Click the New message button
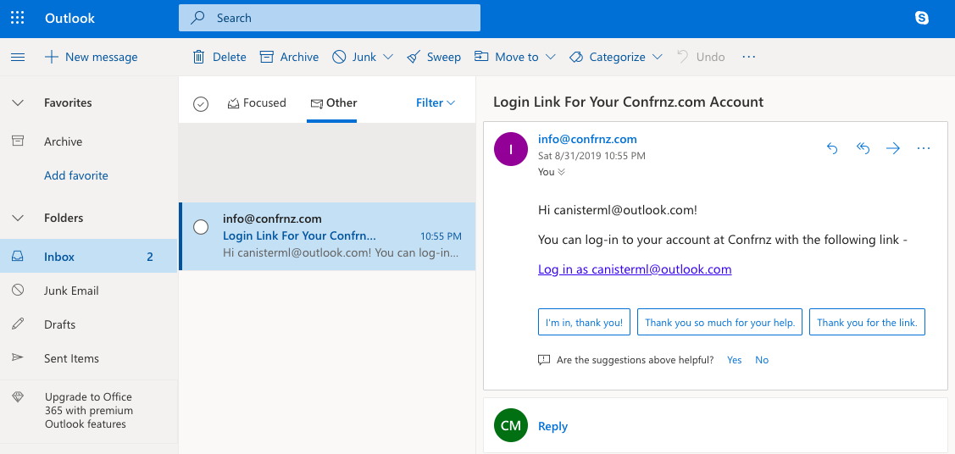 92,58
